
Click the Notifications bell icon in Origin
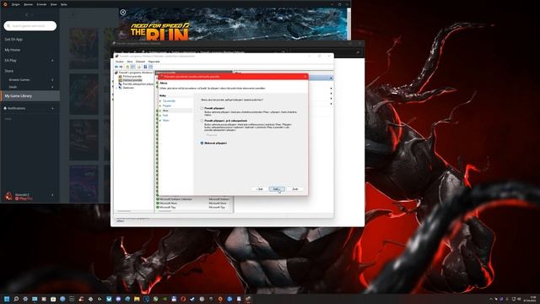pos(5,108)
